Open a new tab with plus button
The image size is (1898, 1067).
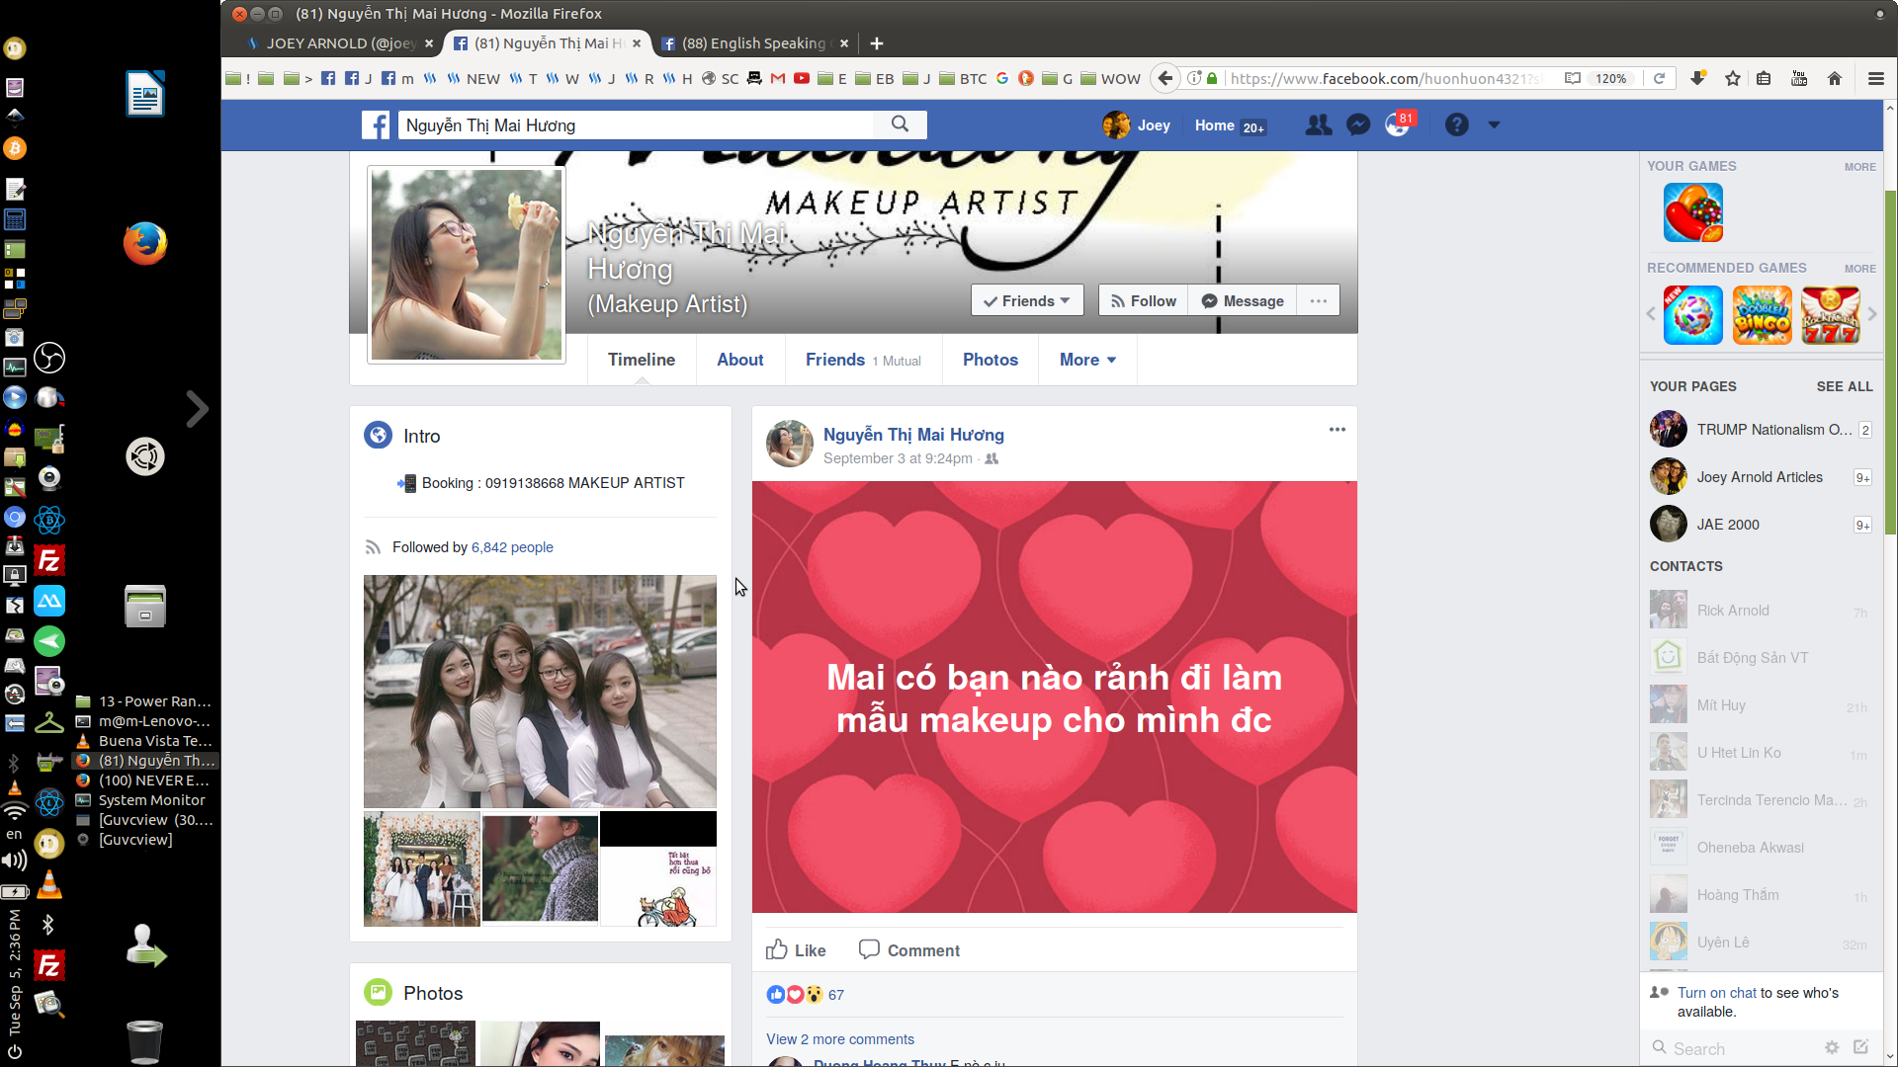click(877, 43)
